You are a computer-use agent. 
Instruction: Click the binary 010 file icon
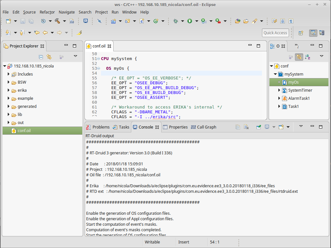72,21
